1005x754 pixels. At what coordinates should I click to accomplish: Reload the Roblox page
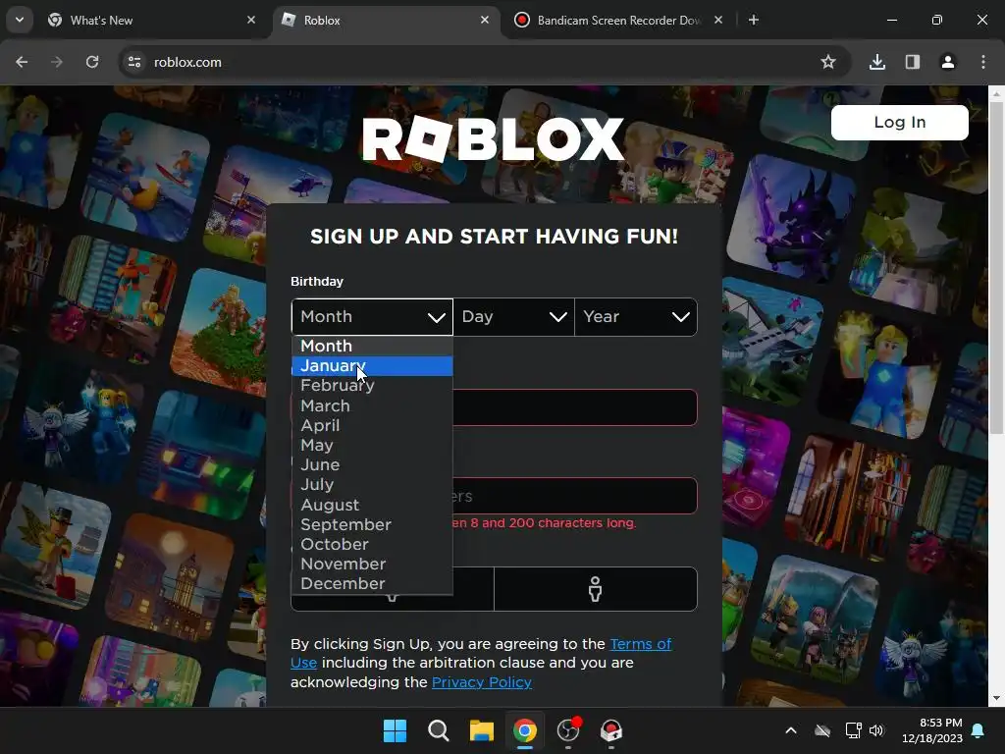coord(92,62)
